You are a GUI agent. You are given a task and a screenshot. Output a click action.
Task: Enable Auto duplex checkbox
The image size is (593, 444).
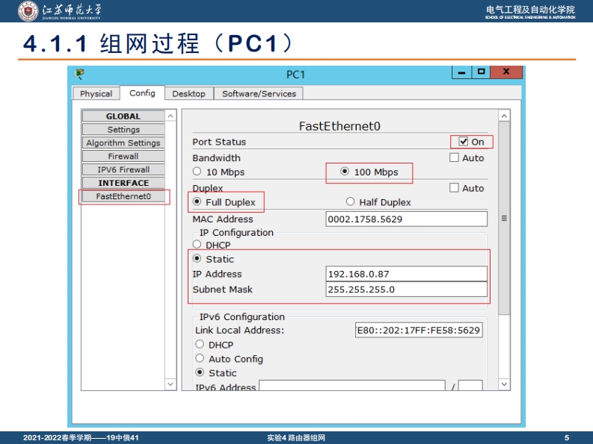454,188
